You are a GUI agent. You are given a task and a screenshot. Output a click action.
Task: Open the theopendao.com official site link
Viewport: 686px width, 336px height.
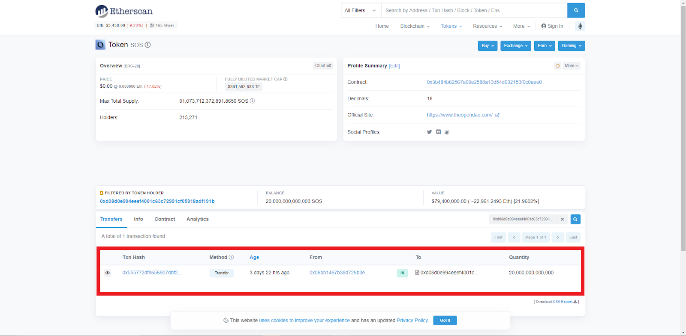tap(460, 115)
